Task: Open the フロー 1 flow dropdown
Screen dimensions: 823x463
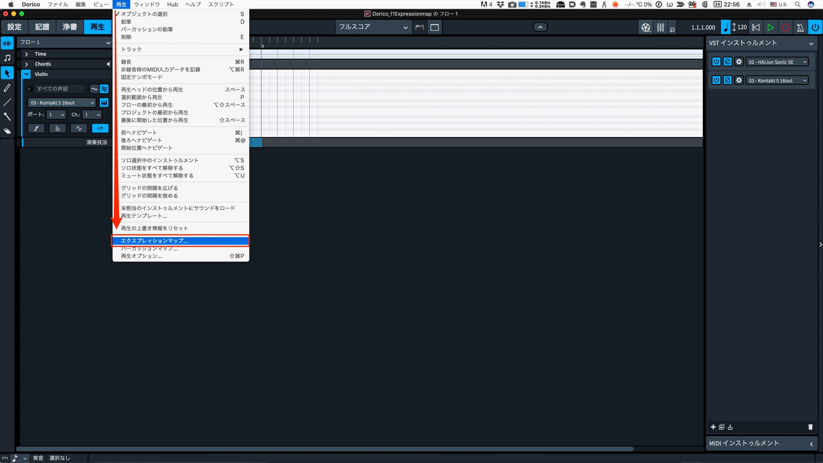Action: coord(65,42)
